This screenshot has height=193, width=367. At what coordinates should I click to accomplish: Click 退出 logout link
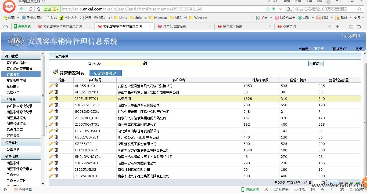pos(359,49)
